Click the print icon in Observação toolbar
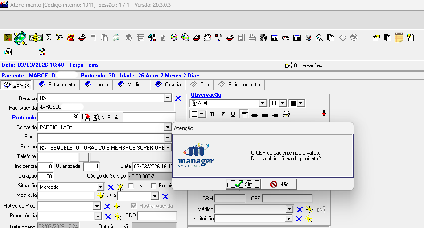Viewport: 424px width, 228px height. click(286, 114)
